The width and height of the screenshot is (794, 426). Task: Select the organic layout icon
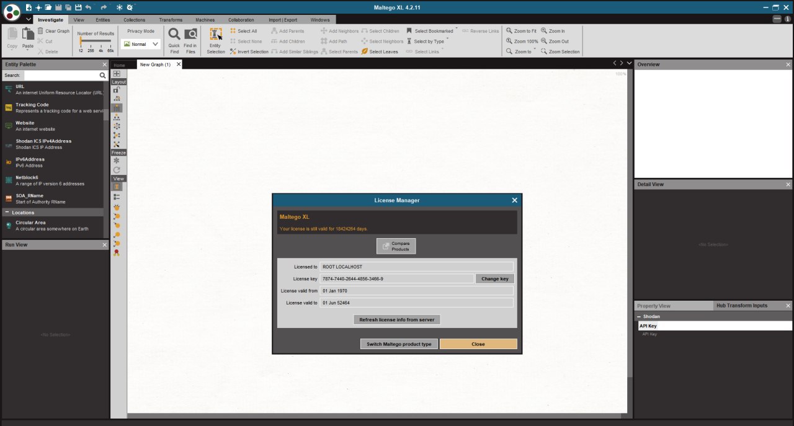click(x=117, y=135)
